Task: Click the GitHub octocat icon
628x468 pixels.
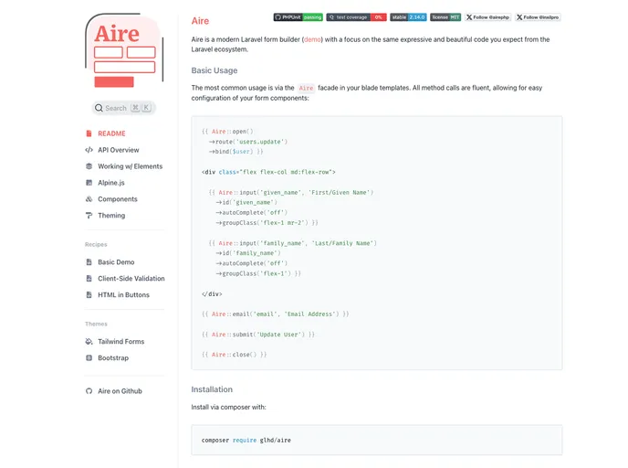Action: (89, 391)
